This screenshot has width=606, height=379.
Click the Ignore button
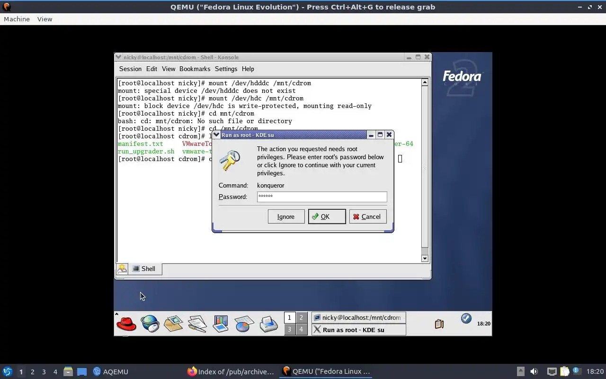(286, 217)
